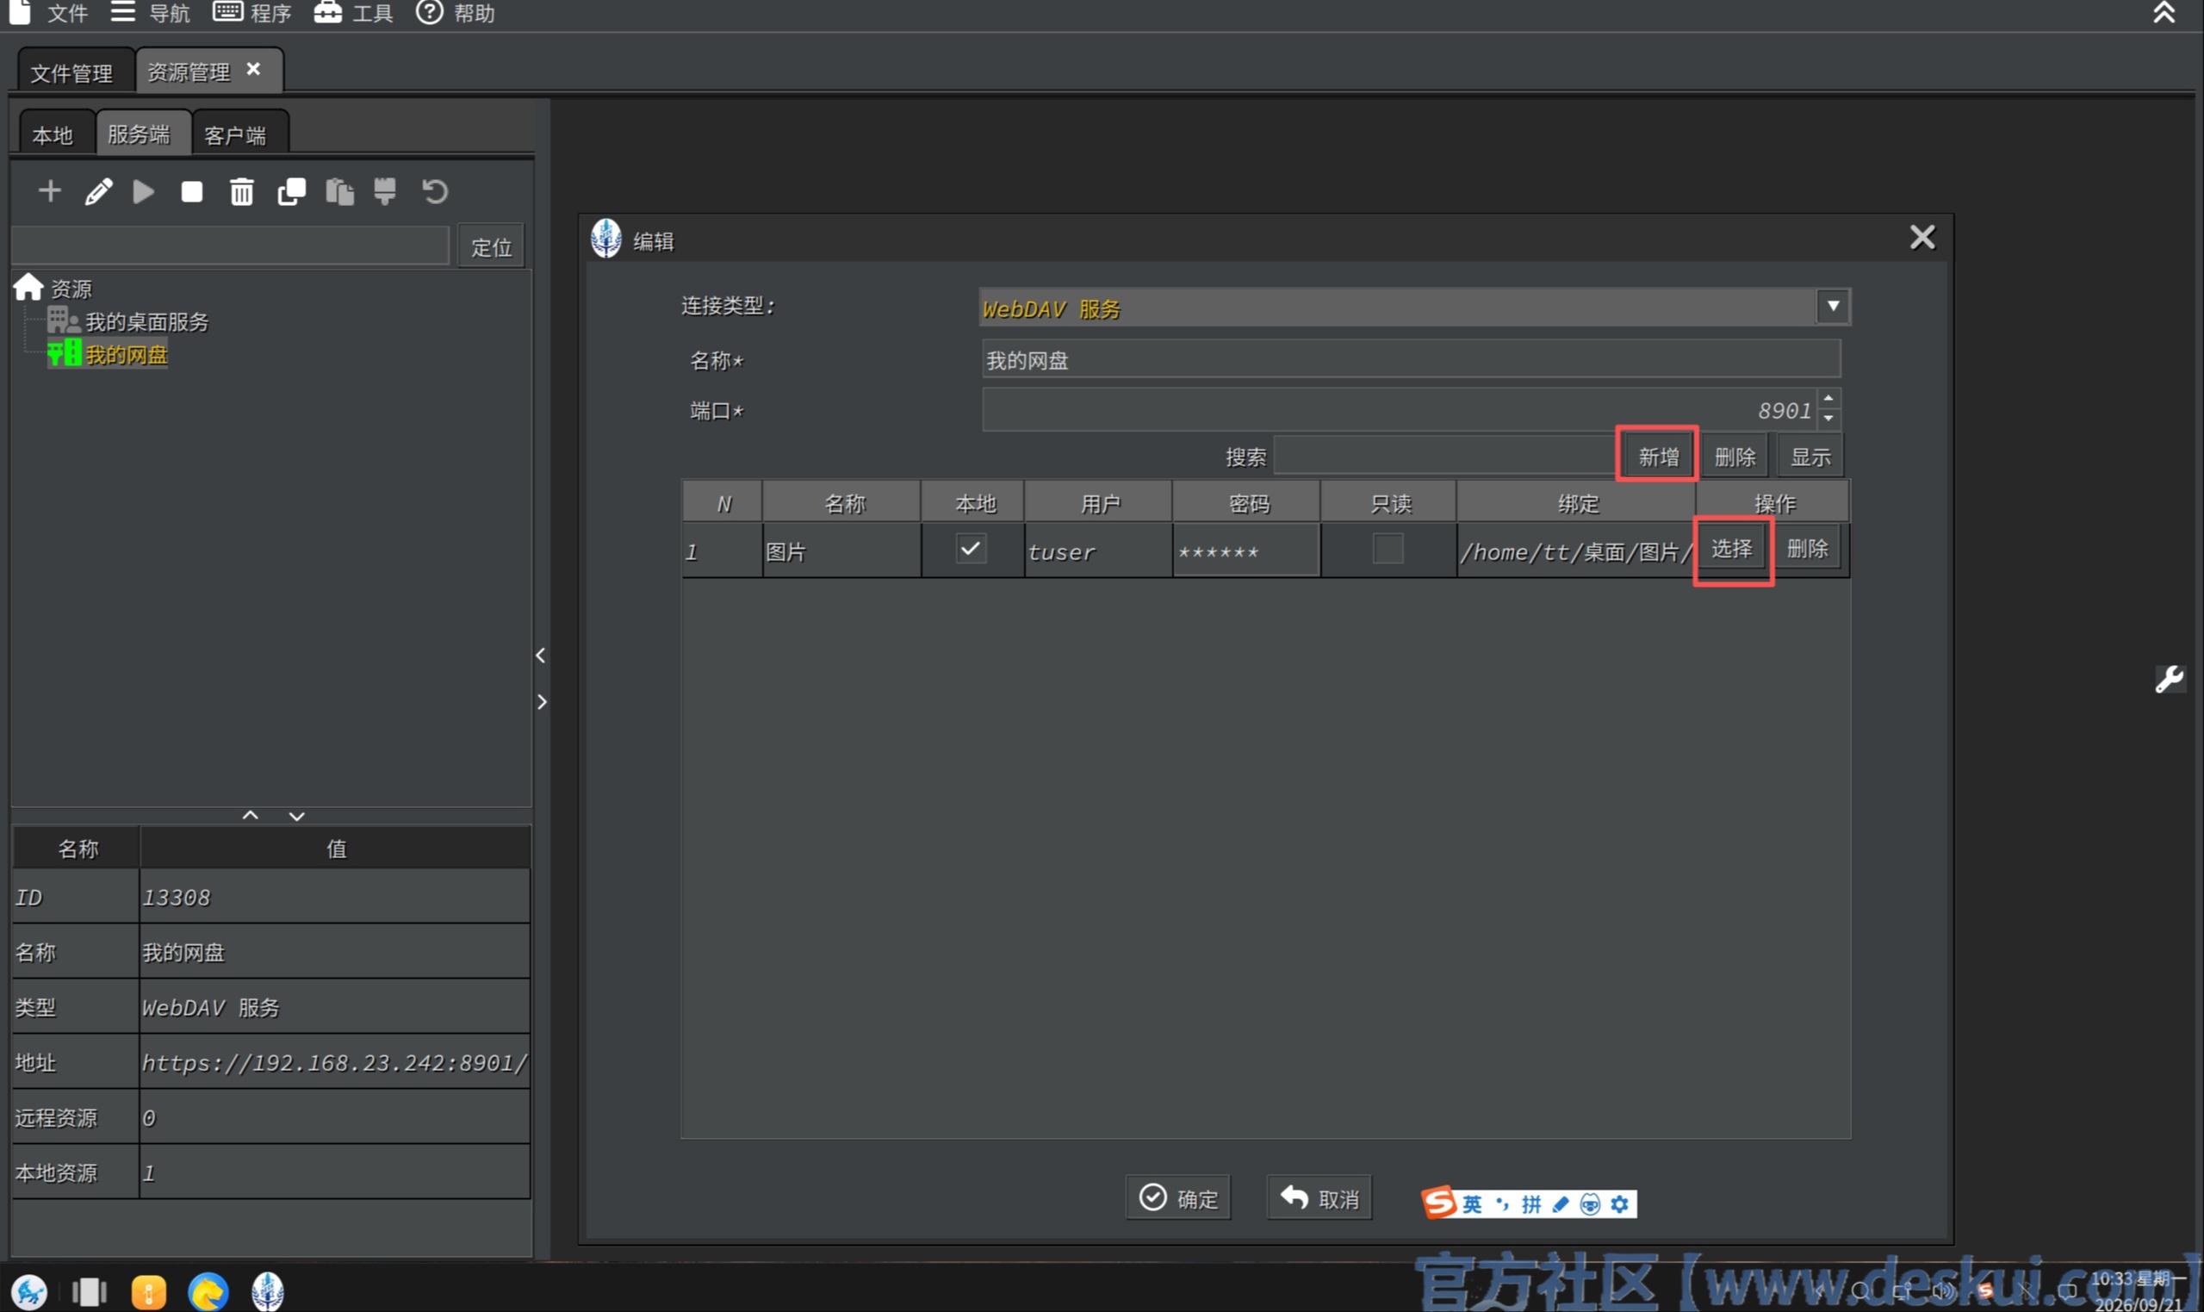Click the 端口 field showing 8901
Image resolution: width=2204 pixels, height=1312 pixels.
click(1400, 409)
